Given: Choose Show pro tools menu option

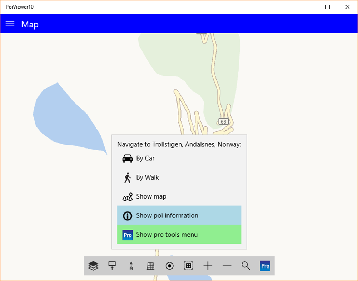Looking at the screenshot, I should 167,235.
